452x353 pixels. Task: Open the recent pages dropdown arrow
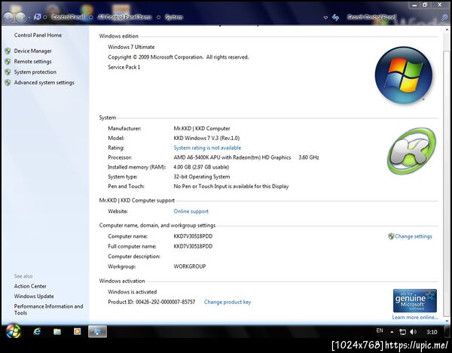tap(29, 17)
